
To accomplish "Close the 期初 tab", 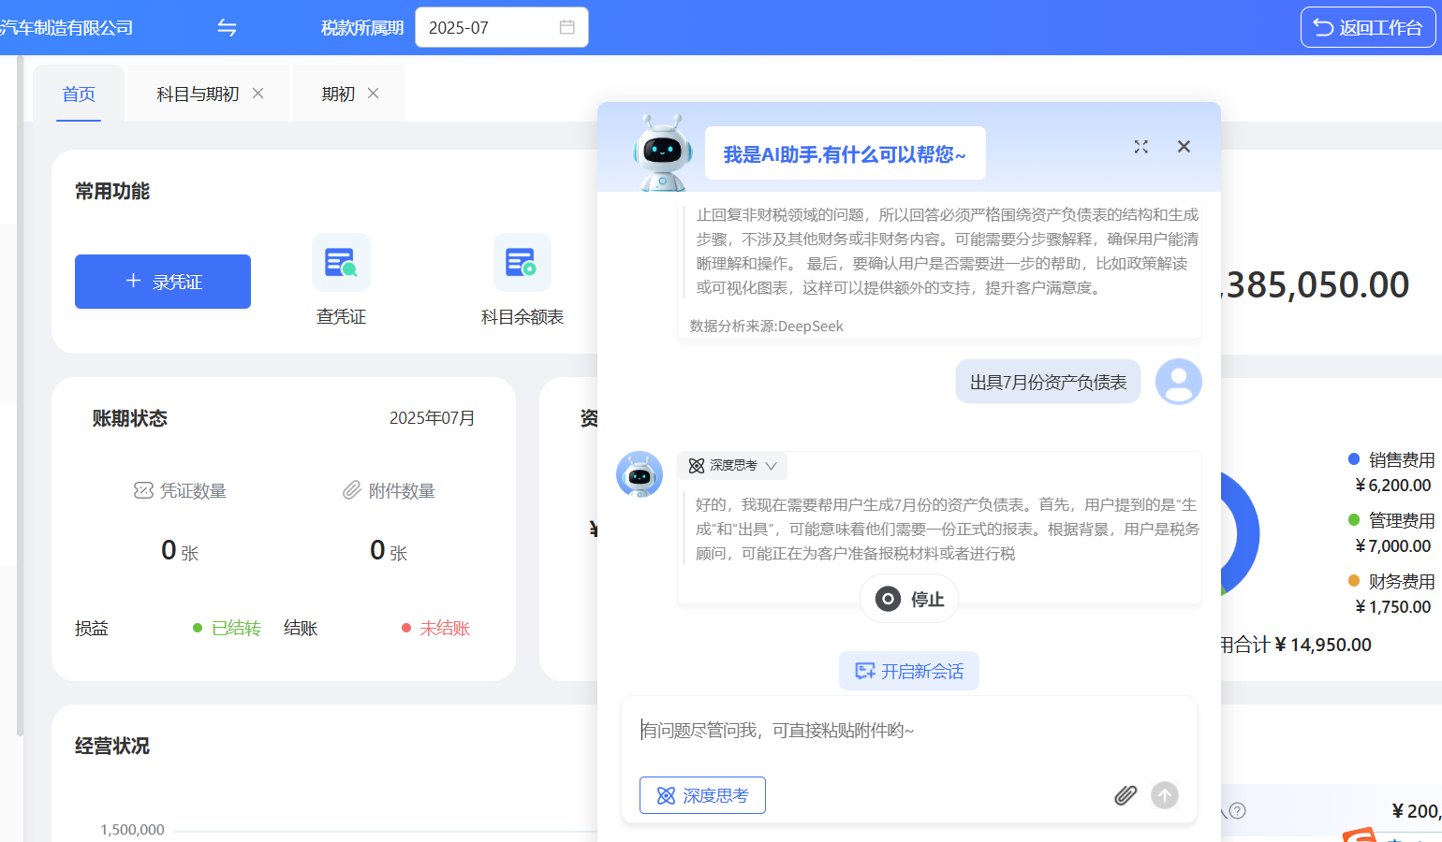I will (374, 94).
